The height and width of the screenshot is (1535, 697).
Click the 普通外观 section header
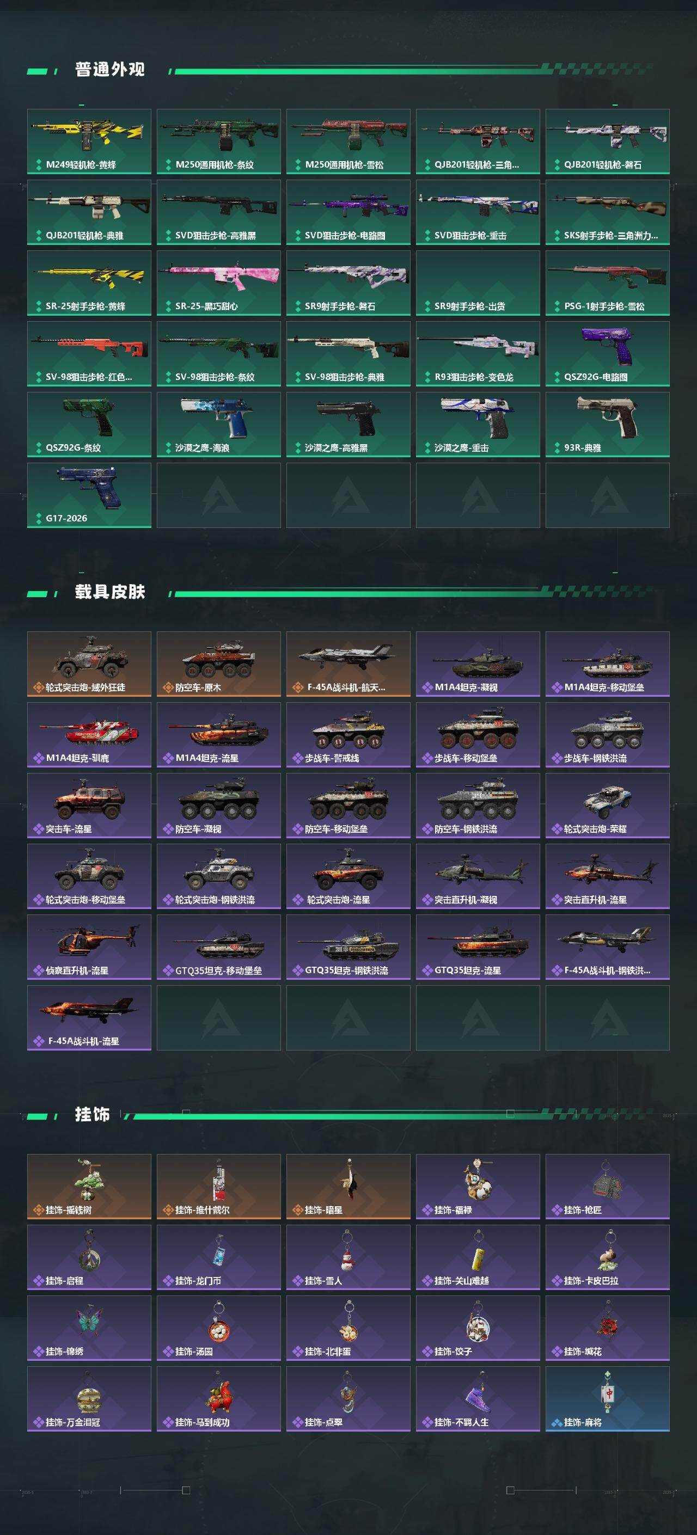109,69
